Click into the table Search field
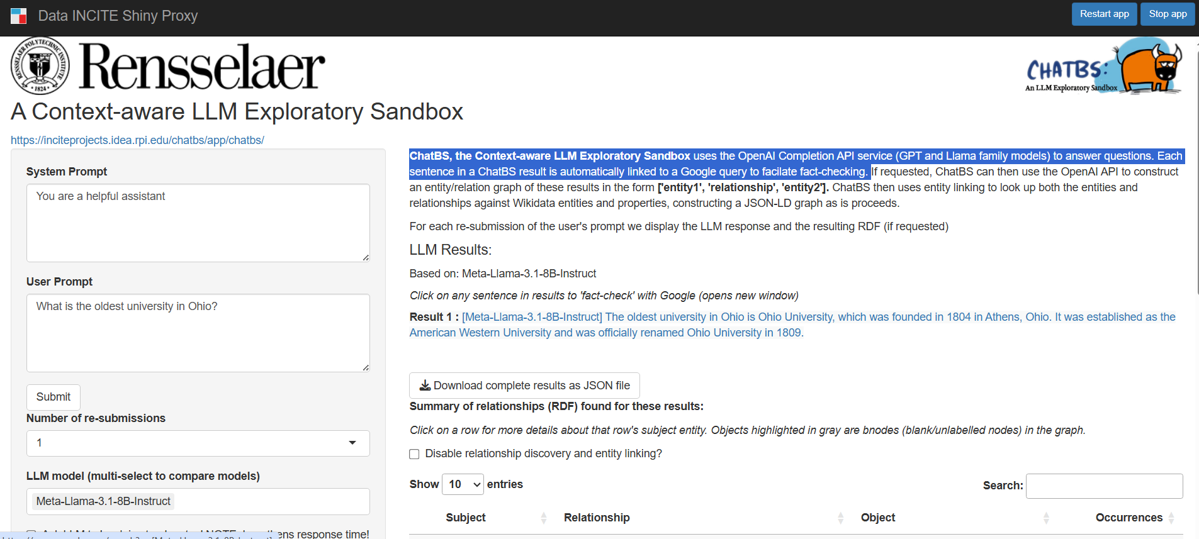This screenshot has width=1199, height=539. click(x=1104, y=486)
